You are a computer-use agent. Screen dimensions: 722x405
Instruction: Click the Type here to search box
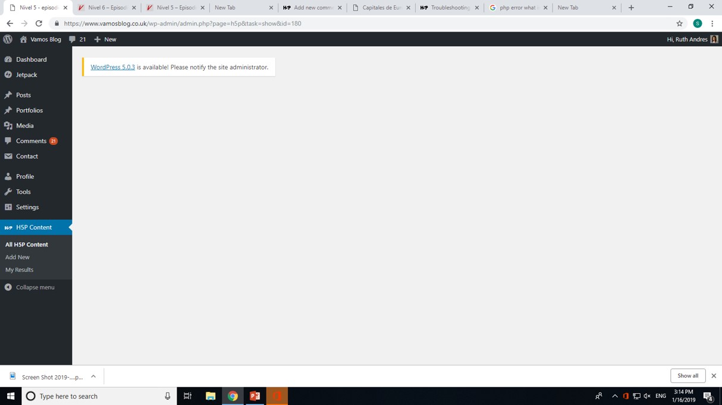99,396
